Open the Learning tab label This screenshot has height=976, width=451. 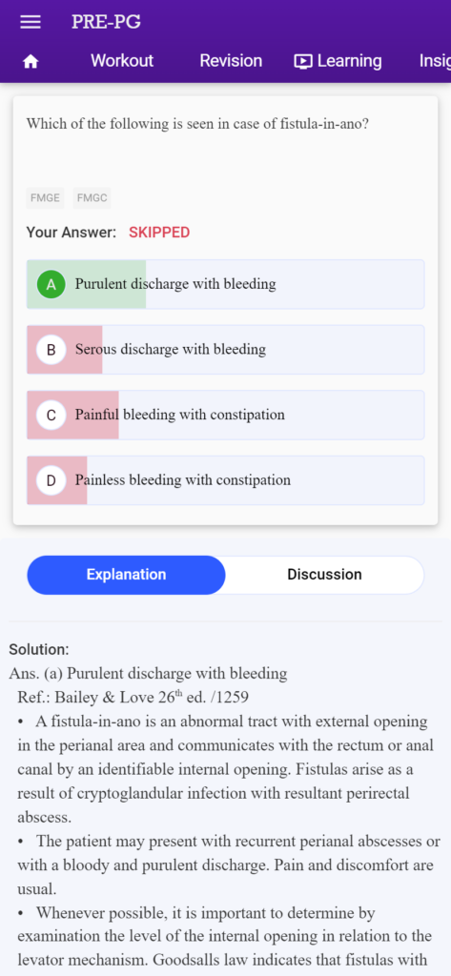coord(350,61)
